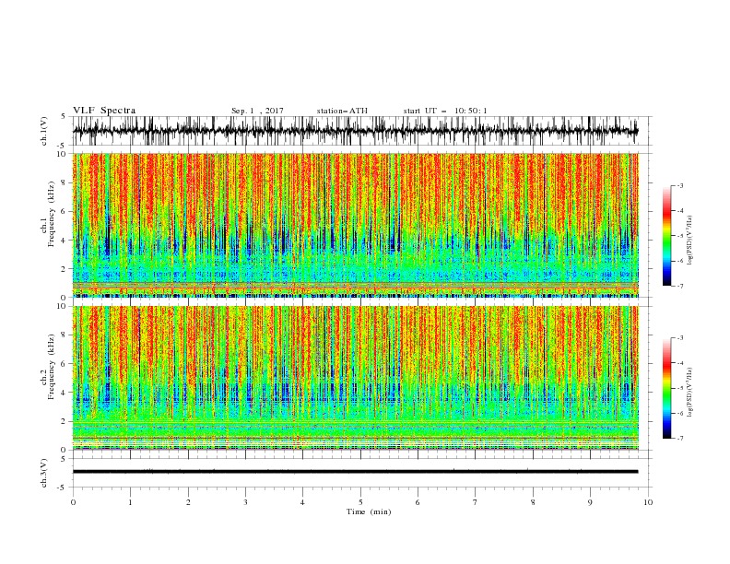Screen dimensions: 730x564
Task: Click the 'station=ATH' label
Action: click(x=342, y=111)
